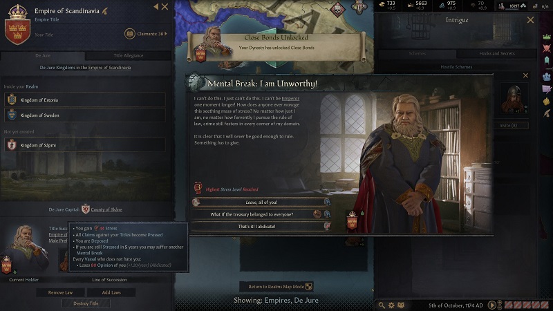Follow the County of Skåne link

106,209
